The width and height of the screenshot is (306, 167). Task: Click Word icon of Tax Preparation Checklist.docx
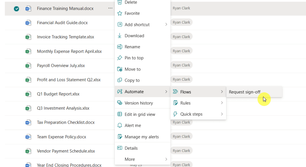pos(28,122)
